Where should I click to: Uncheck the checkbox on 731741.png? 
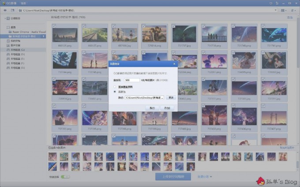pos(263,26)
